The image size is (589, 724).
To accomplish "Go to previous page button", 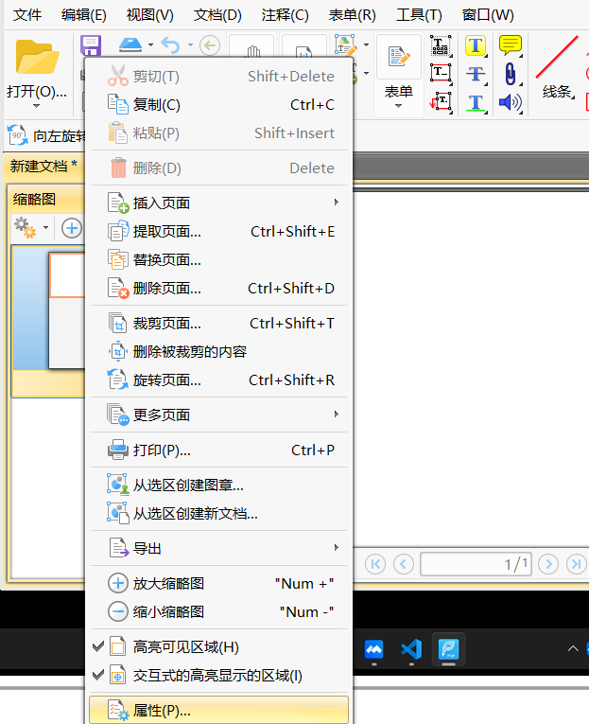I will pos(404,564).
